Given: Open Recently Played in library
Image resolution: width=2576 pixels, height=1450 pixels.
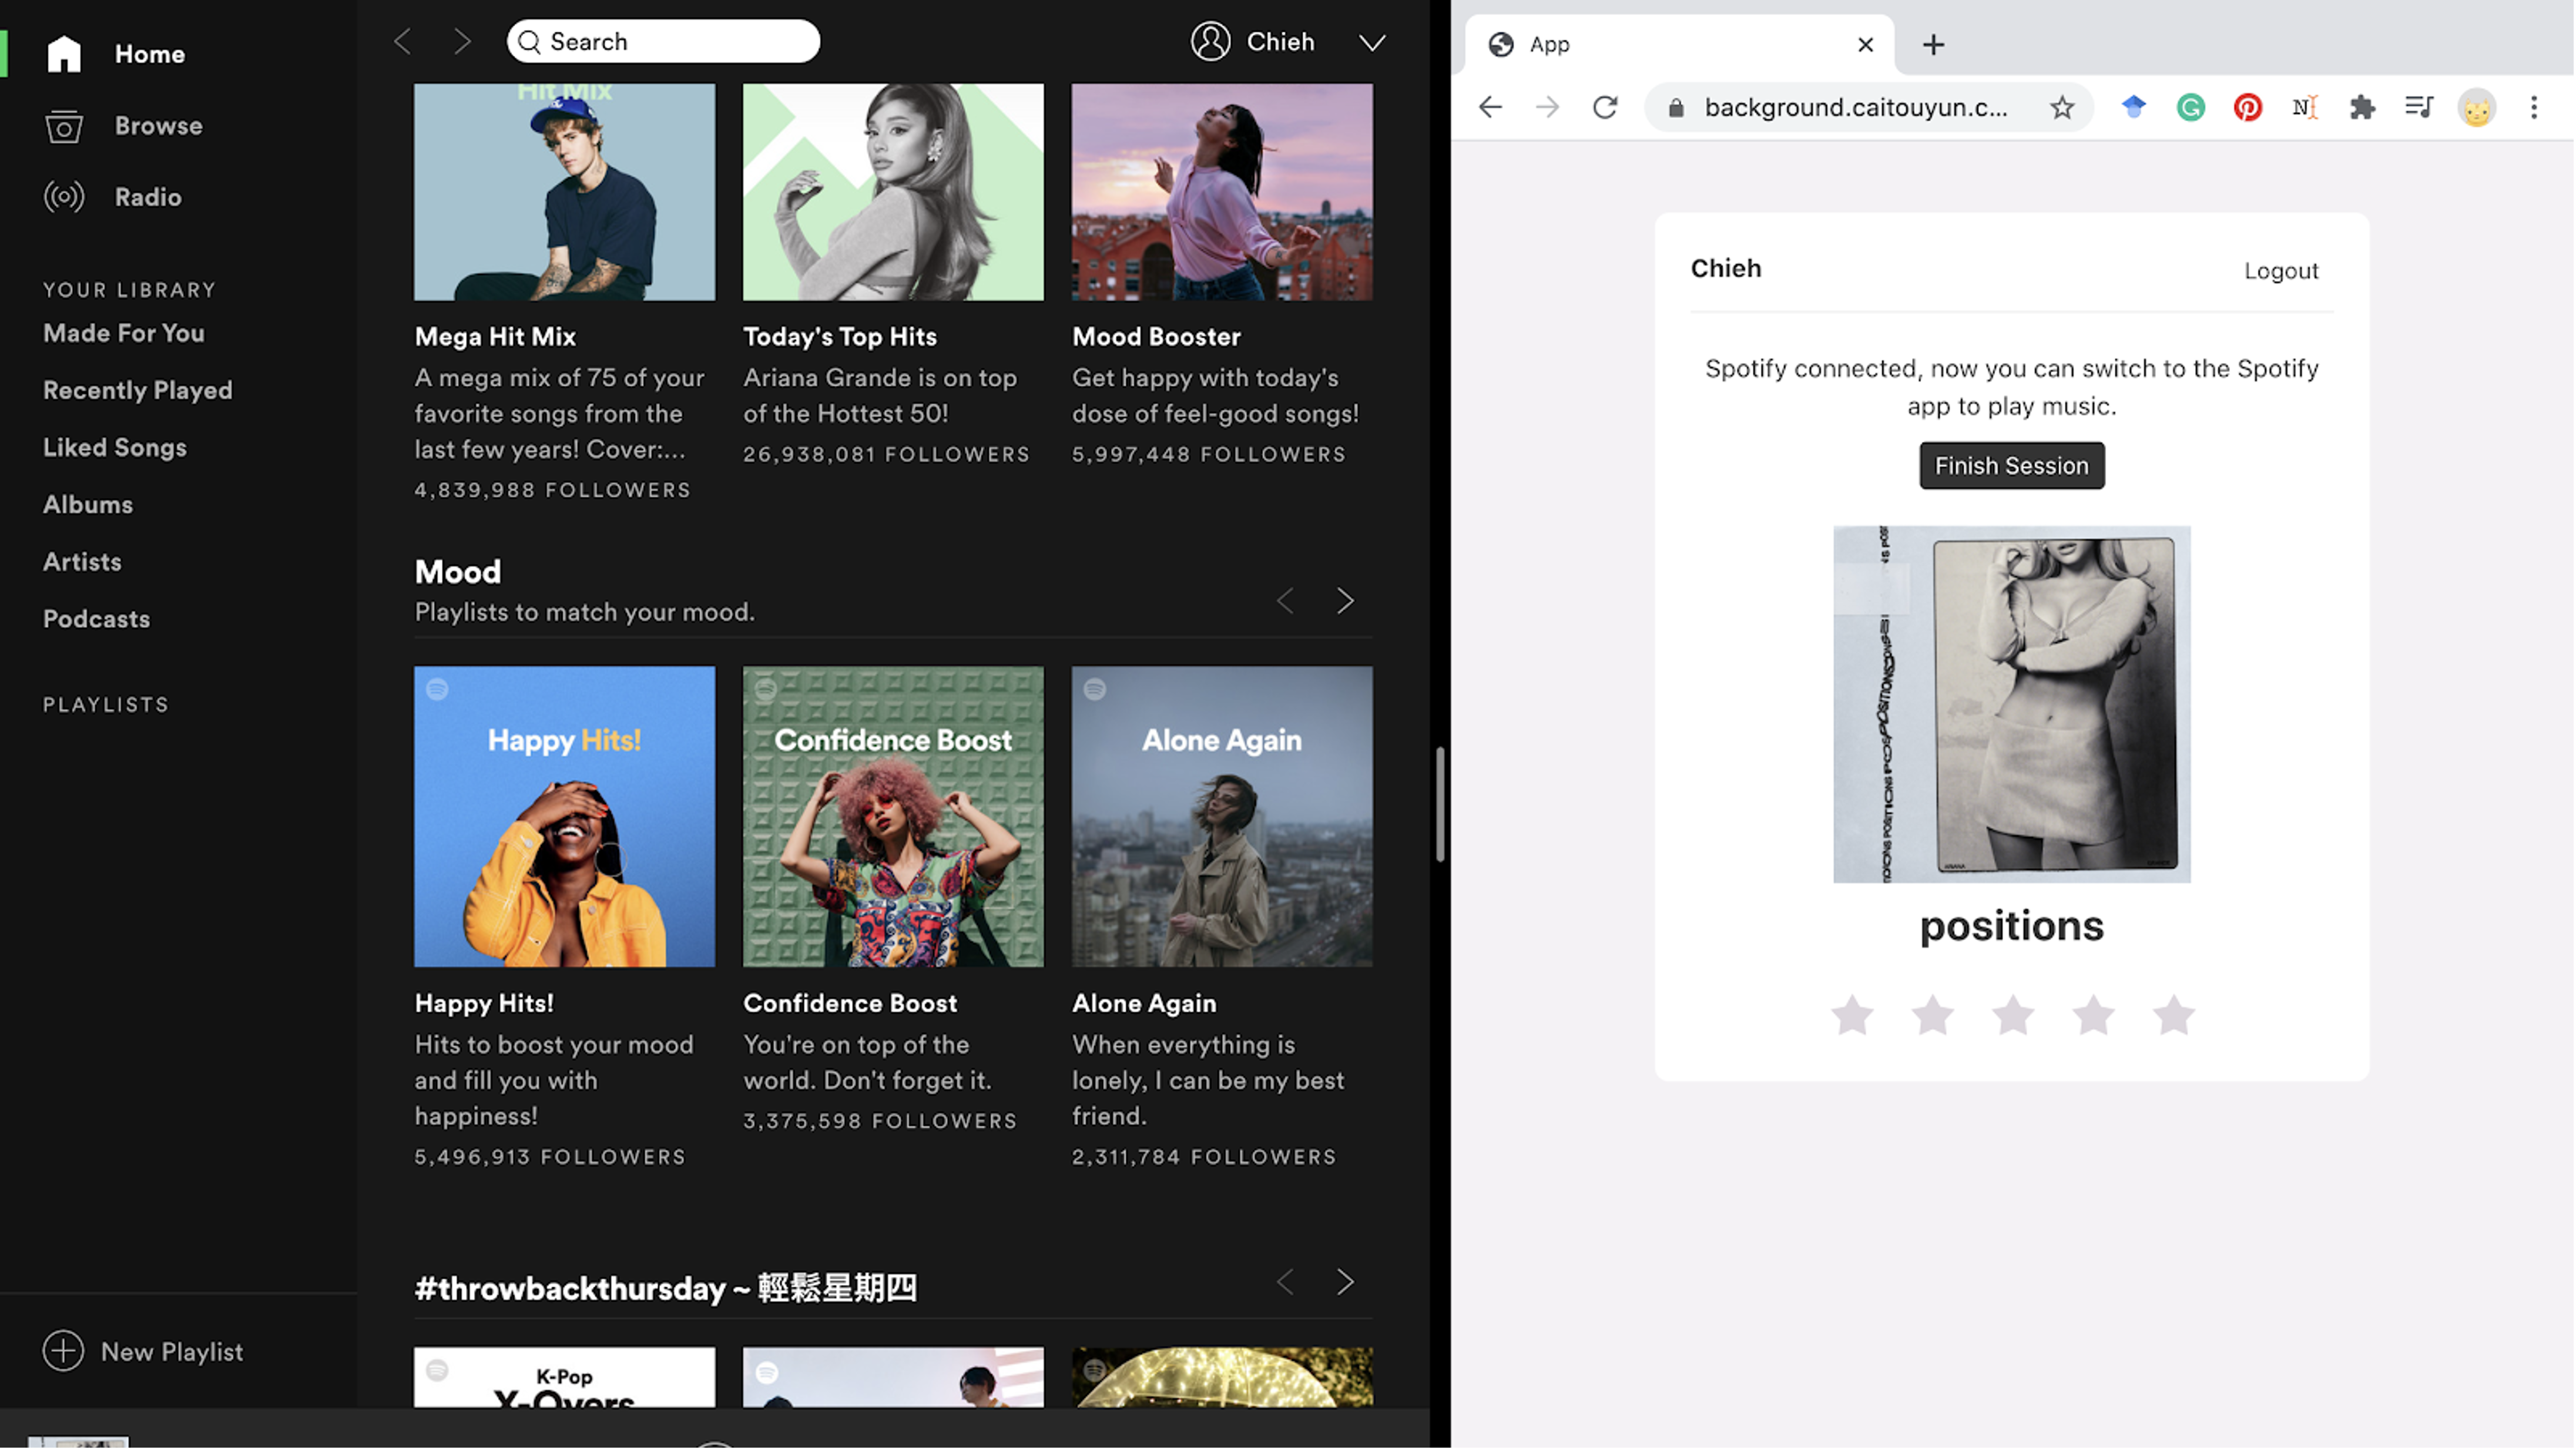Looking at the screenshot, I should [x=138, y=390].
